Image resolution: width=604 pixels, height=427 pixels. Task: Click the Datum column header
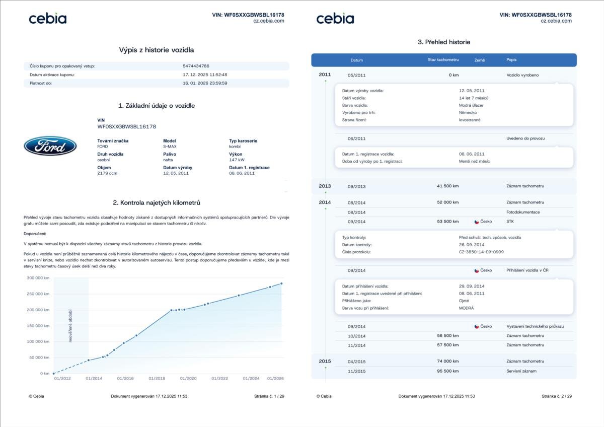click(356, 60)
